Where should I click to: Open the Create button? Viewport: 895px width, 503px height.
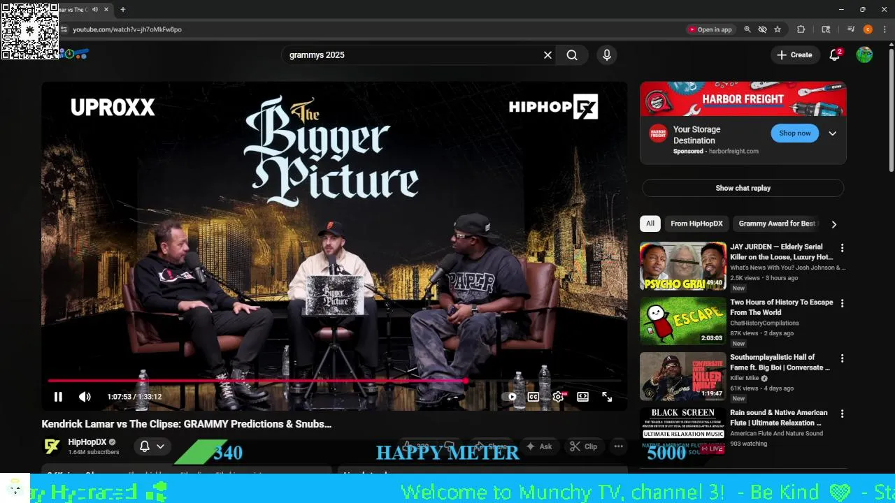pyautogui.click(x=794, y=55)
